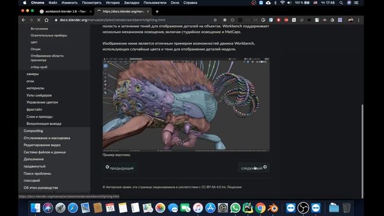
Task: Open the Закладки menu
Action: (131, 2)
